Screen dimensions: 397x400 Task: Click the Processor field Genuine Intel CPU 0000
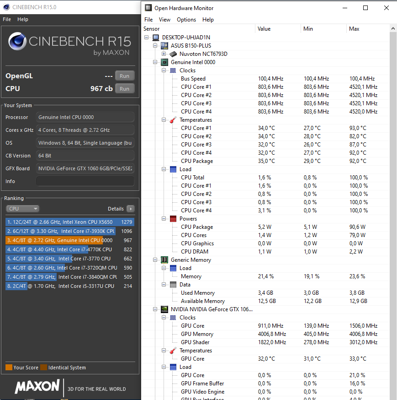coord(85,117)
